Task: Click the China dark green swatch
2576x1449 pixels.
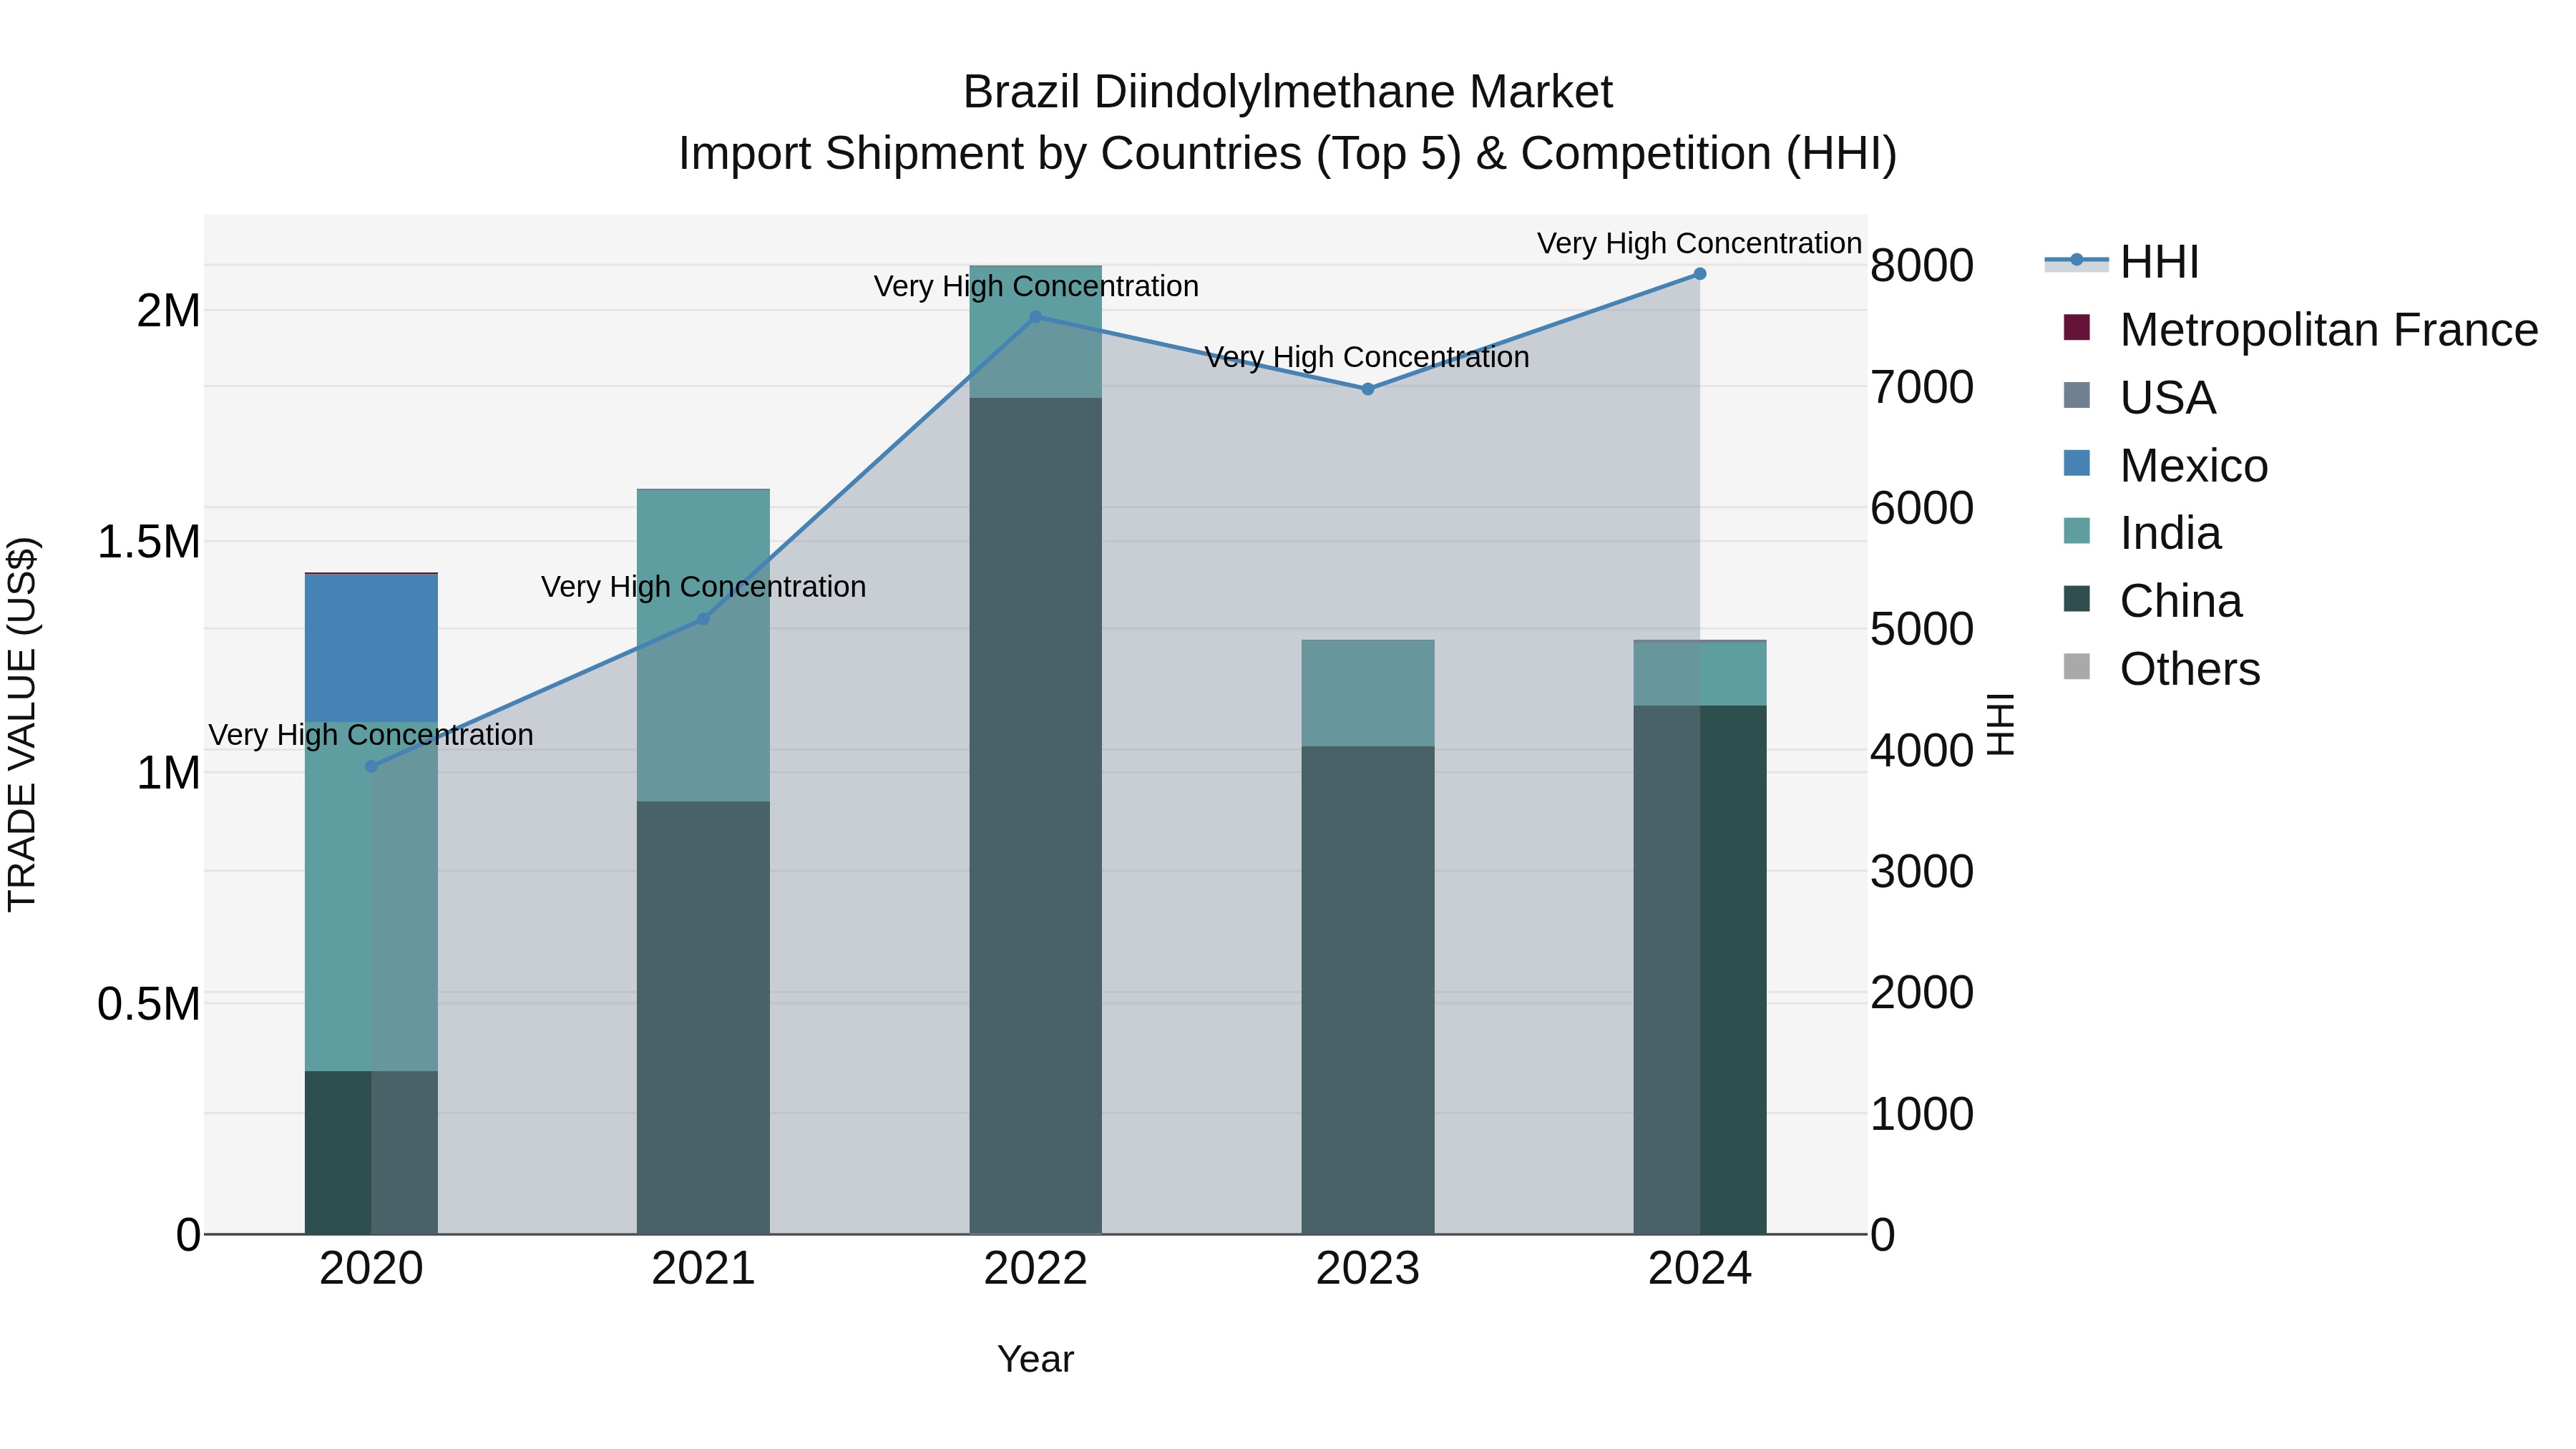Action: pos(2077,599)
